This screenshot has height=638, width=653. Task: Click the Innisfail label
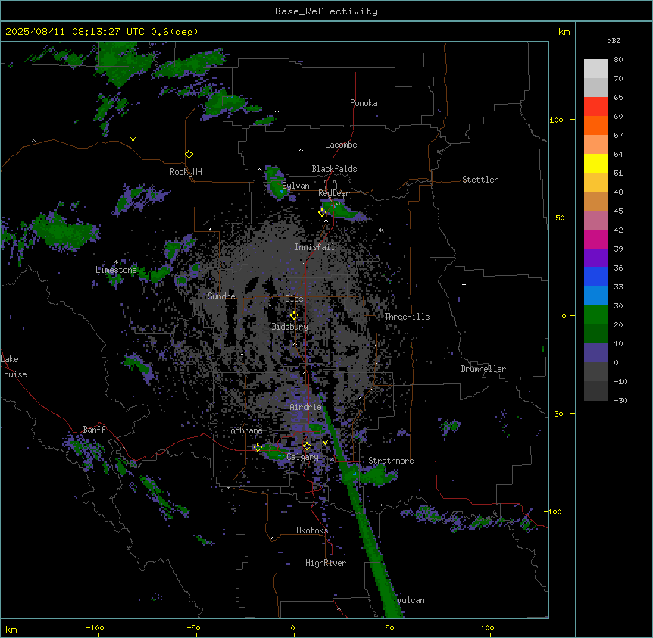point(314,247)
